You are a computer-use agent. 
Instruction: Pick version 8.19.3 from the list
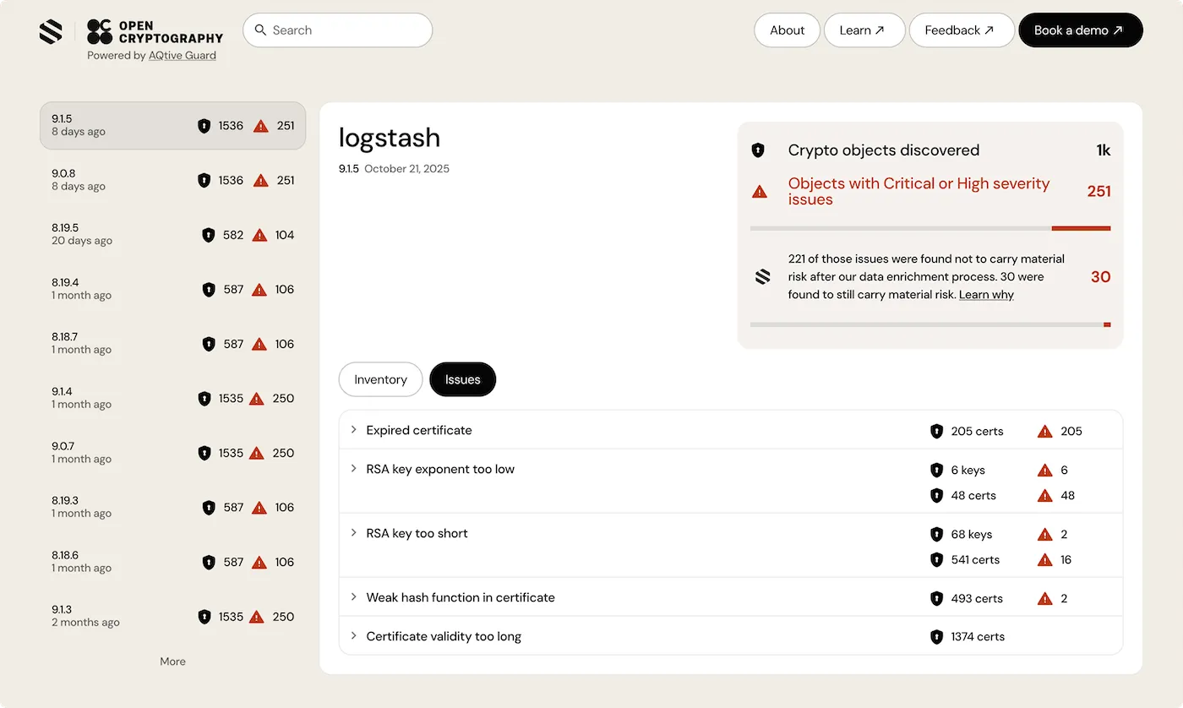173,507
